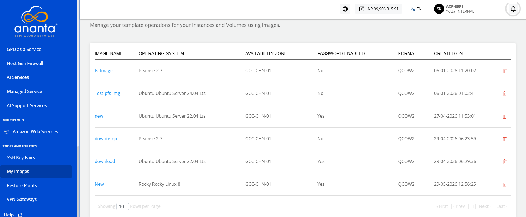
Task: Jump to Last page
Action: (502, 206)
